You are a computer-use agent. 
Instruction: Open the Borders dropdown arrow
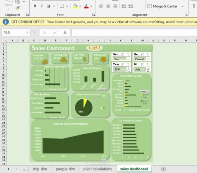point(67,6)
